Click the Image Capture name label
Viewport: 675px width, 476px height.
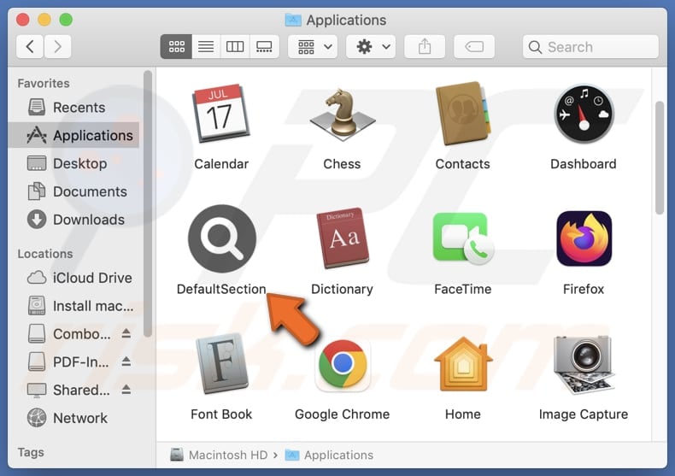(584, 414)
